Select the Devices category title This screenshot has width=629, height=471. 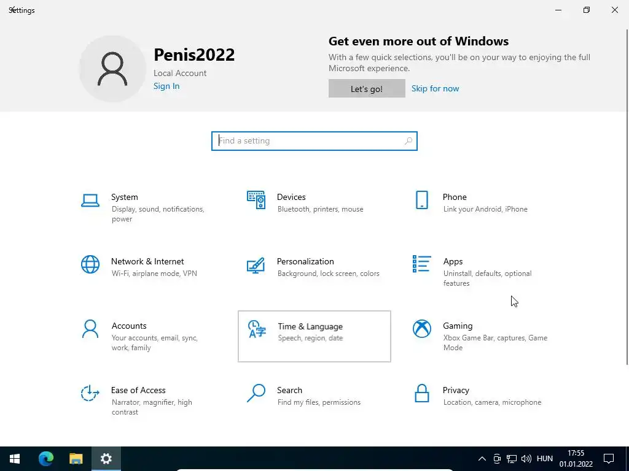pyautogui.click(x=291, y=197)
